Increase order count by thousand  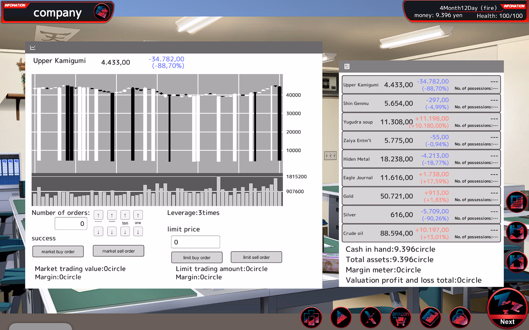[x=98, y=215]
